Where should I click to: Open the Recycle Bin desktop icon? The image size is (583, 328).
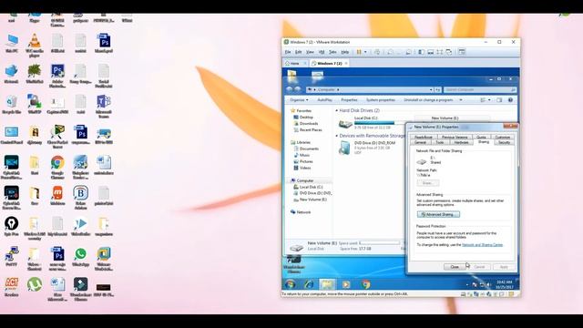click(12, 104)
